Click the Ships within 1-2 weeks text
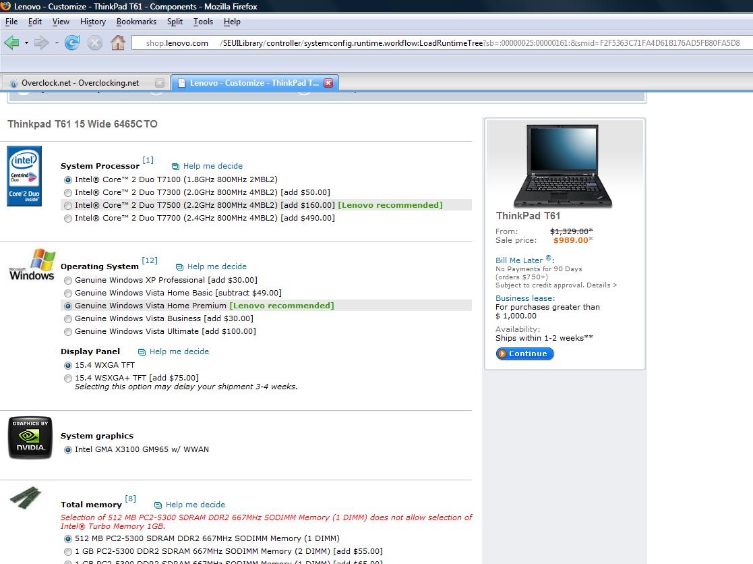Image resolution: width=753 pixels, height=564 pixels. [x=544, y=338]
